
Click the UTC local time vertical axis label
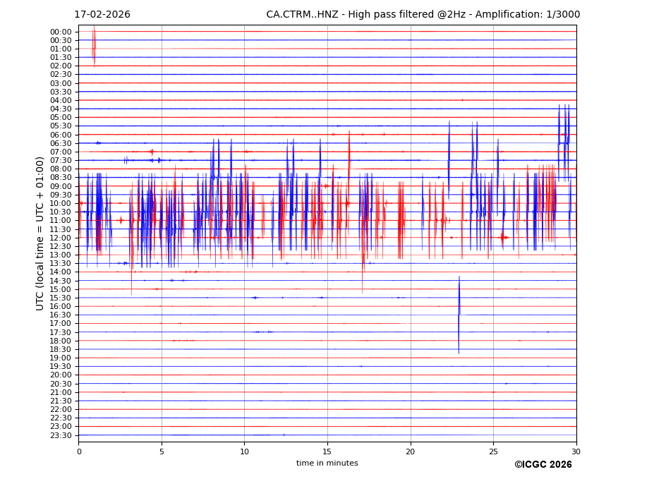pyautogui.click(x=40, y=233)
